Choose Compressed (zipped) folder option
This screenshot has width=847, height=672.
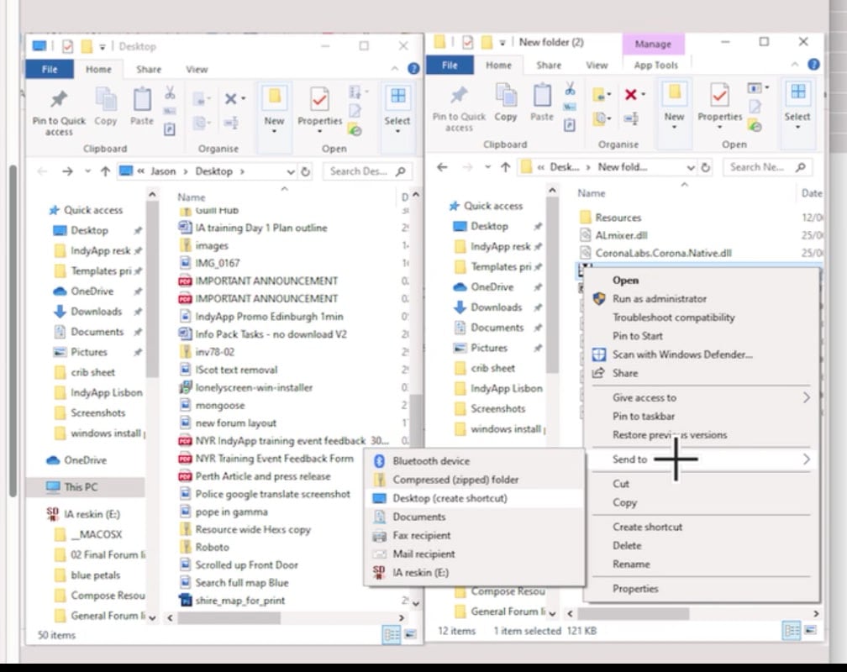(475, 480)
